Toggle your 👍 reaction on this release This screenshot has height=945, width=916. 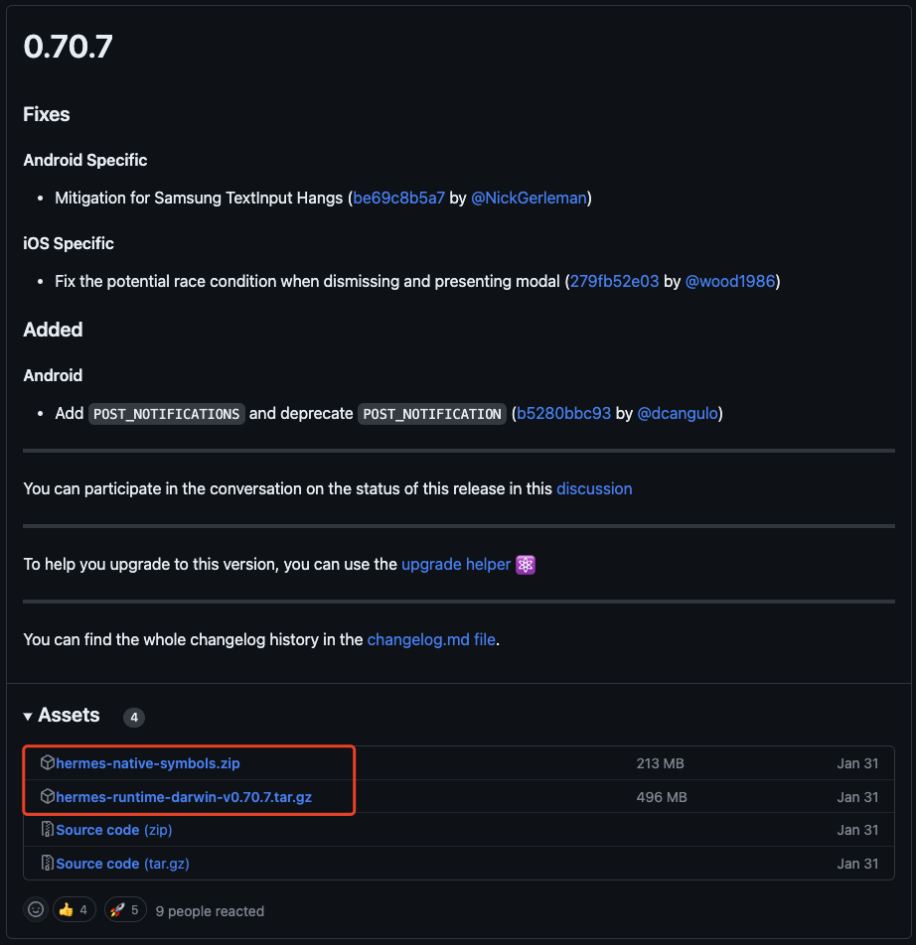(74, 909)
